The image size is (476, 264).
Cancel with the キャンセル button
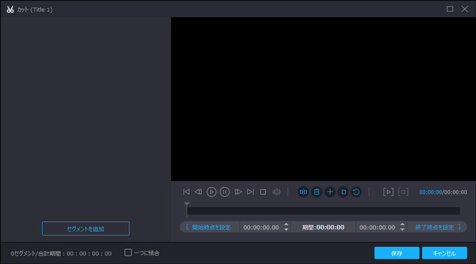click(x=444, y=253)
